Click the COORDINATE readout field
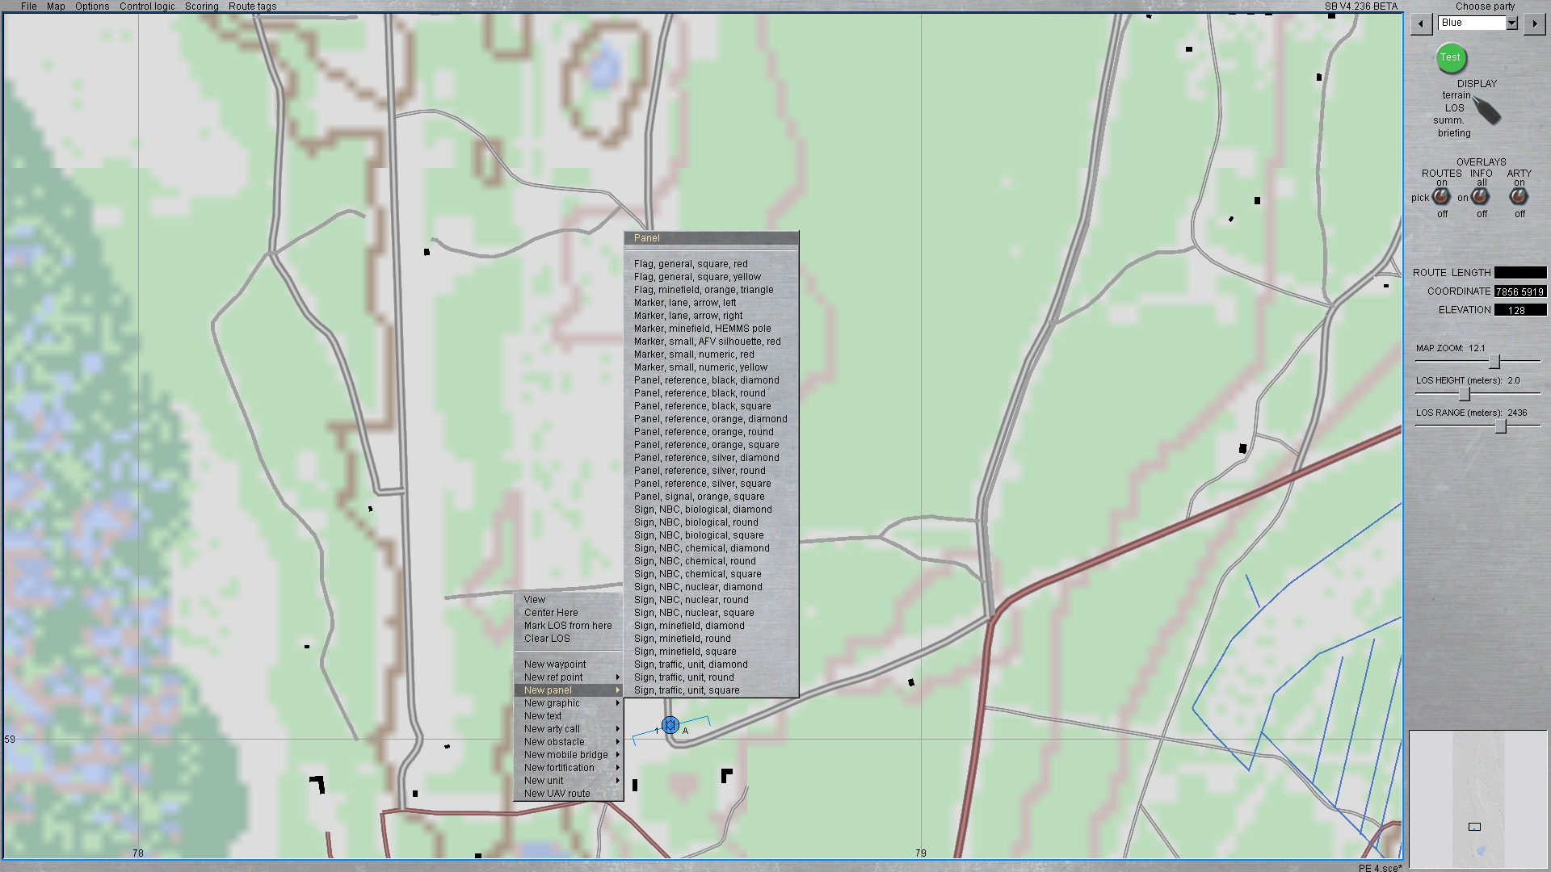This screenshot has height=872, width=1551. tap(1519, 291)
